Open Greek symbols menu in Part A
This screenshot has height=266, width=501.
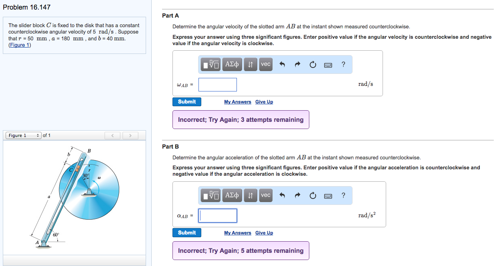point(232,64)
